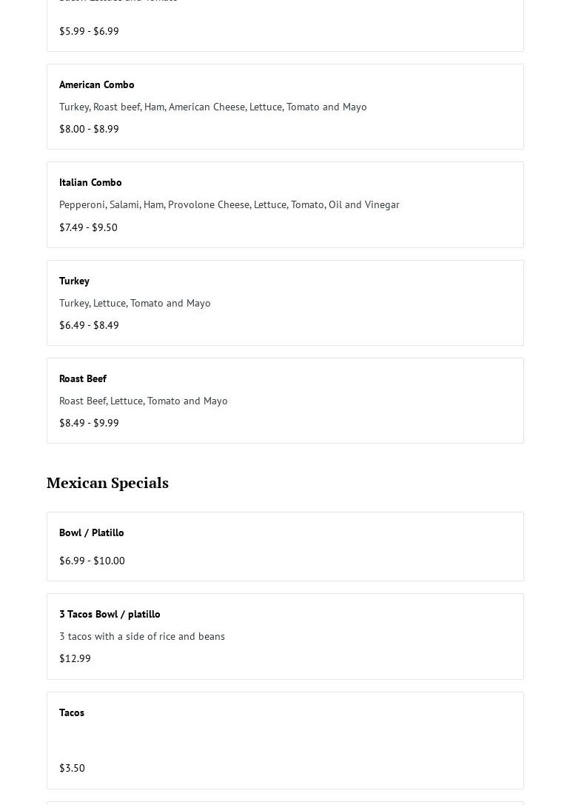The image size is (570, 805).
Task: Open the Turkey sandwich title
Action: coord(74,281)
